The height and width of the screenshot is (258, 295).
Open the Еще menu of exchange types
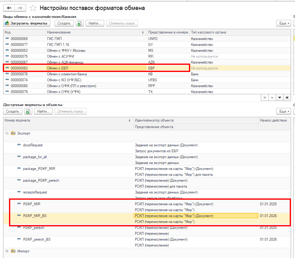click(284, 23)
